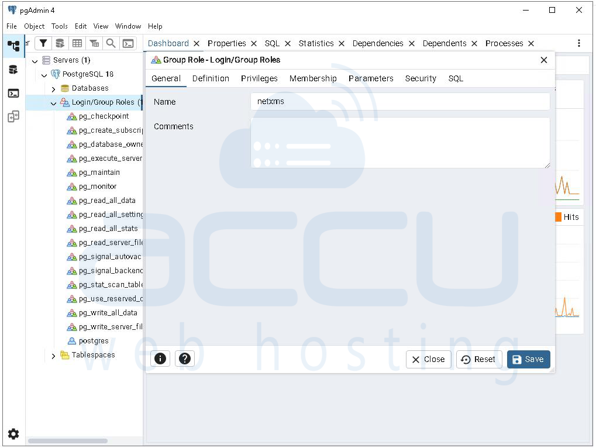Viewport: 596px width, 448px height.
Task: Switch to the General dialog tab
Action: (x=166, y=78)
